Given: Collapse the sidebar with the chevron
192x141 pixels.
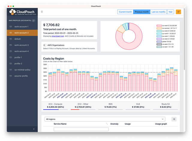Looking at the screenshot, I should (34, 129).
